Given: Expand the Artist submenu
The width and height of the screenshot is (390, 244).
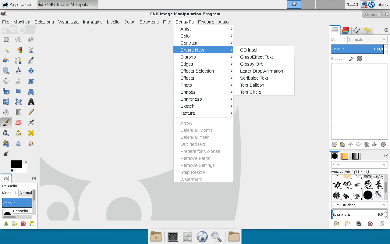Looking at the screenshot, I should (x=204, y=29).
